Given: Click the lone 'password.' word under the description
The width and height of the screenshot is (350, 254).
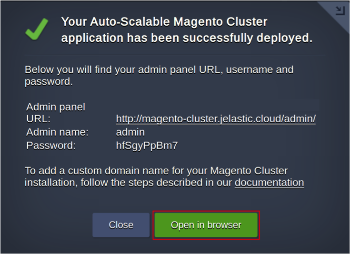Looking at the screenshot, I should 49,82.
